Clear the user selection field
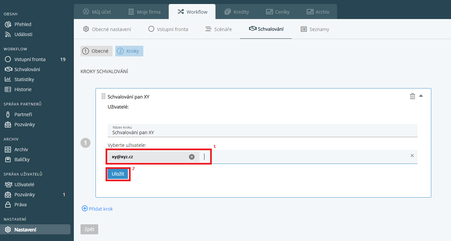 412,156
